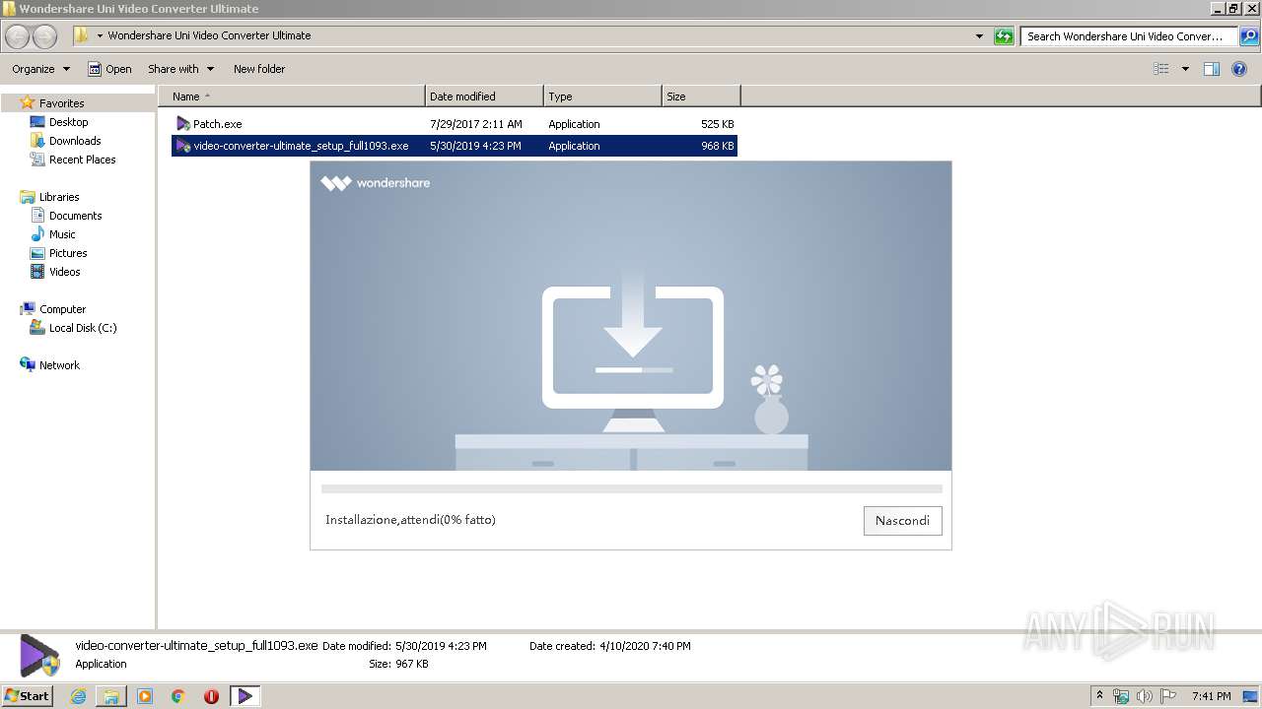Open the Desktop favorite
Viewport: 1262px width, 709px height.
click(68, 122)
